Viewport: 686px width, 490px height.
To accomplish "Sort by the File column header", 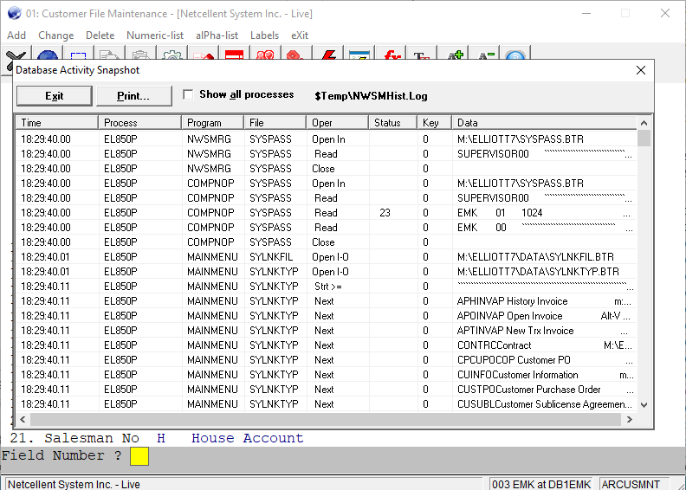I will 275,123.
